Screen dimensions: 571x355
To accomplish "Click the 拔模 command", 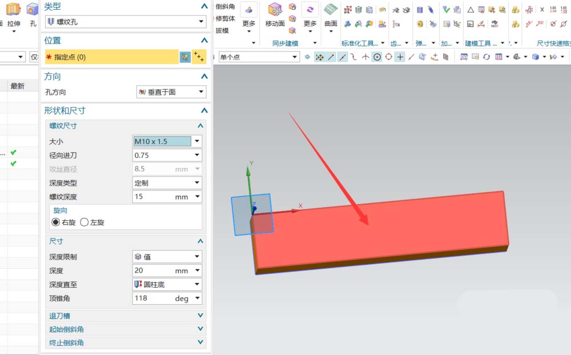I will pos(222,30).
